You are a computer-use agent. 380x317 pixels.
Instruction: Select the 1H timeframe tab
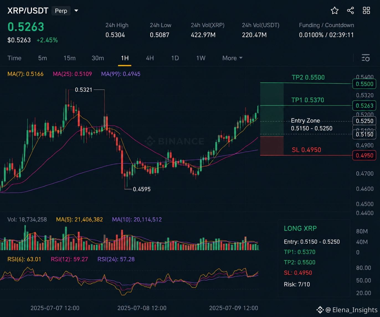[x=125, y=58]
